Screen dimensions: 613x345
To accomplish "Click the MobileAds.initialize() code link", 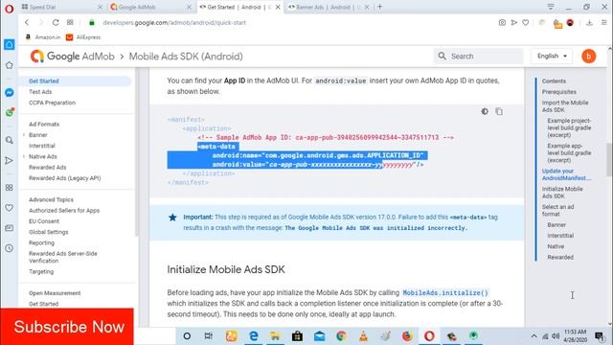I will [x=444, y=292].
